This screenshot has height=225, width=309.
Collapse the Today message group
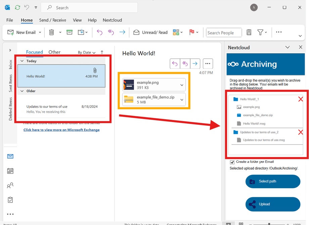(x=22, y=61)
